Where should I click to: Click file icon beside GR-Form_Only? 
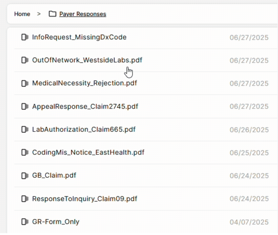point(25,222)
